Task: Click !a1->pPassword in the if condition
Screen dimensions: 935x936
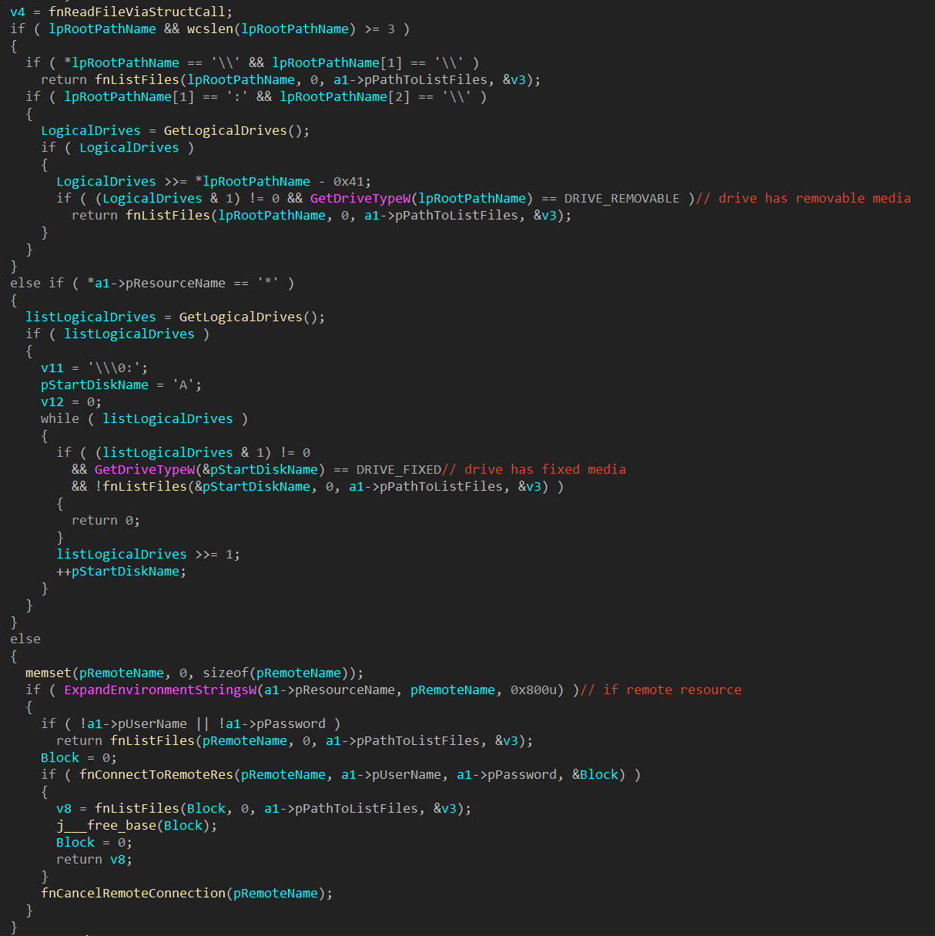Action: 272,723
